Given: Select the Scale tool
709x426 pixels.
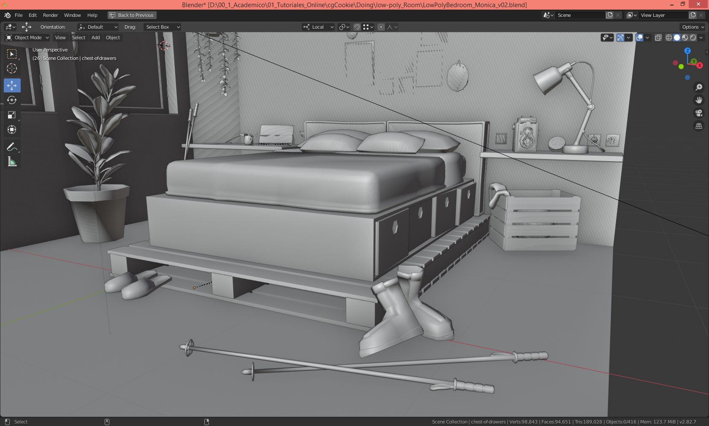Looking at the screenshot, I should point(12,115).
